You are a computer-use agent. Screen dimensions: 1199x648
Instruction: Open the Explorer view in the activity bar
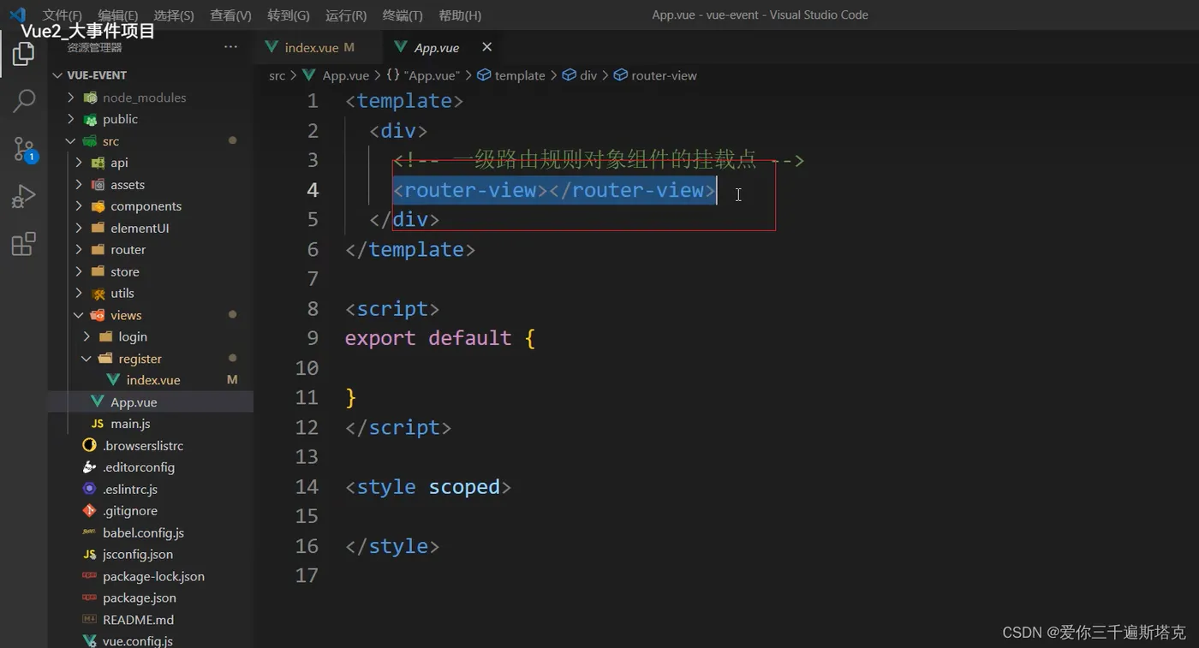tap(23, 55)
